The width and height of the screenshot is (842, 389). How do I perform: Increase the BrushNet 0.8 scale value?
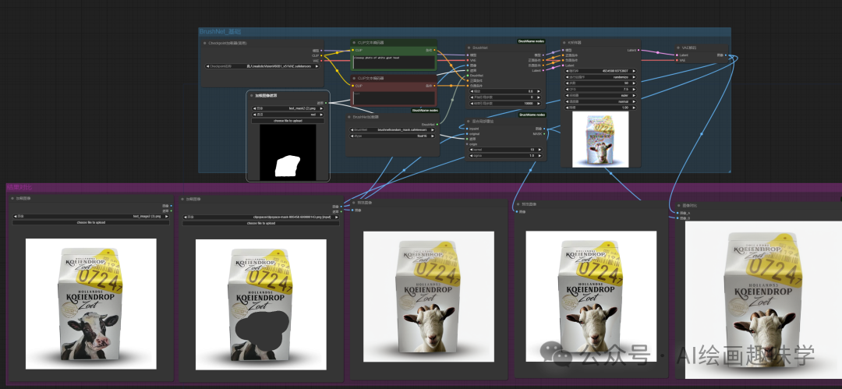(540, 90)
